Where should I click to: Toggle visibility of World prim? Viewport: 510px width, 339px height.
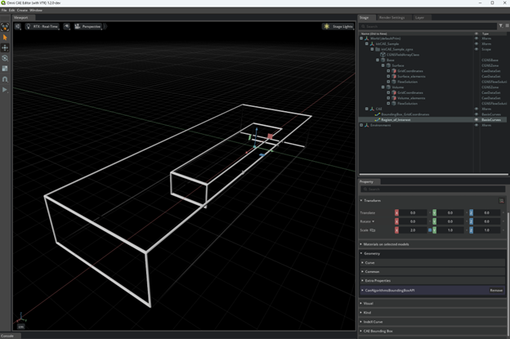point(476,38)
